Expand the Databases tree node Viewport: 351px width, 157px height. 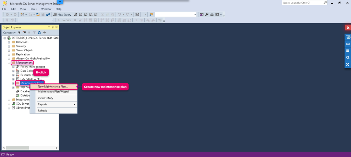pos(9,42)
